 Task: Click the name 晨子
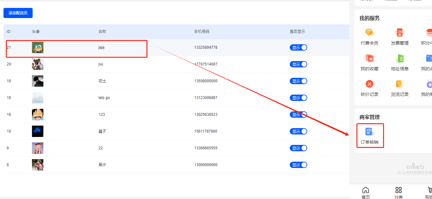[102, 131]
